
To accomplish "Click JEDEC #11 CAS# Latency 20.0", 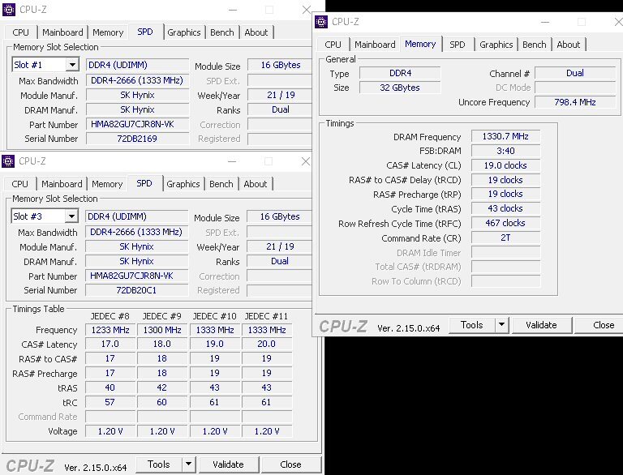I will point(267,344).
